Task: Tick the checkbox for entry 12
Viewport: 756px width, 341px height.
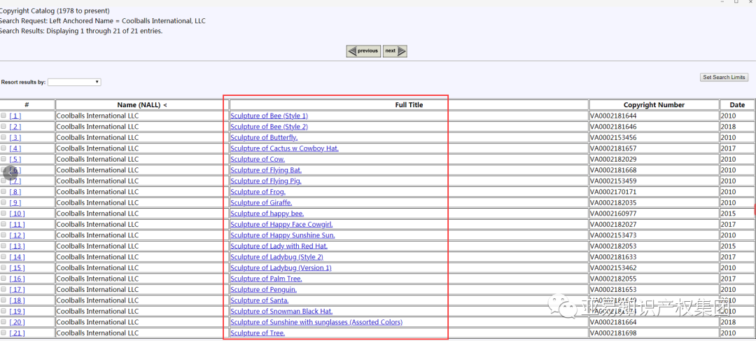Action: coord(4,235)
